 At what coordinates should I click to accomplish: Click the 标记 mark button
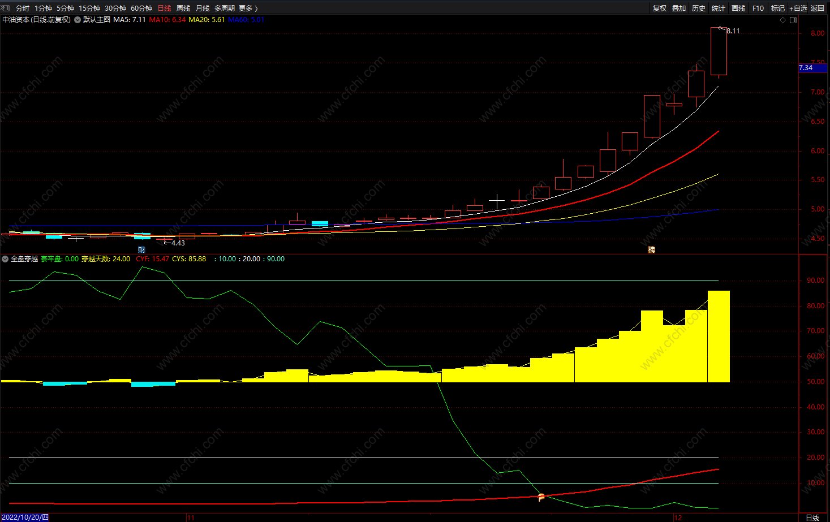click(x=778, y=8)
